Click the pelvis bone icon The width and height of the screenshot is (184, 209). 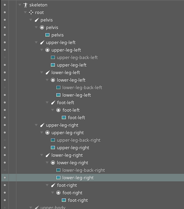point(37,20)
